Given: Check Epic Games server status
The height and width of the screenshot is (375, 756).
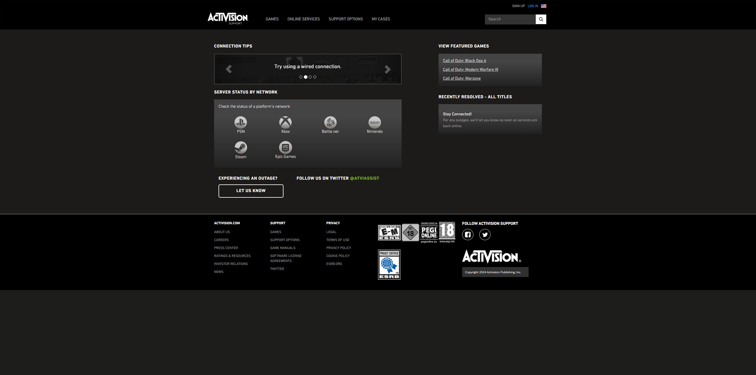Looking at the screenshot, I should pos(285,147).
